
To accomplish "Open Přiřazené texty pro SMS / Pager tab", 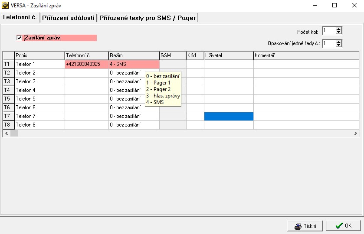I will (148, 18).
